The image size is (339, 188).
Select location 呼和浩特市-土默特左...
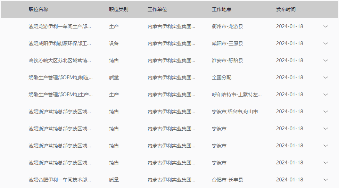pyautogui.click(x=237, y=95)
